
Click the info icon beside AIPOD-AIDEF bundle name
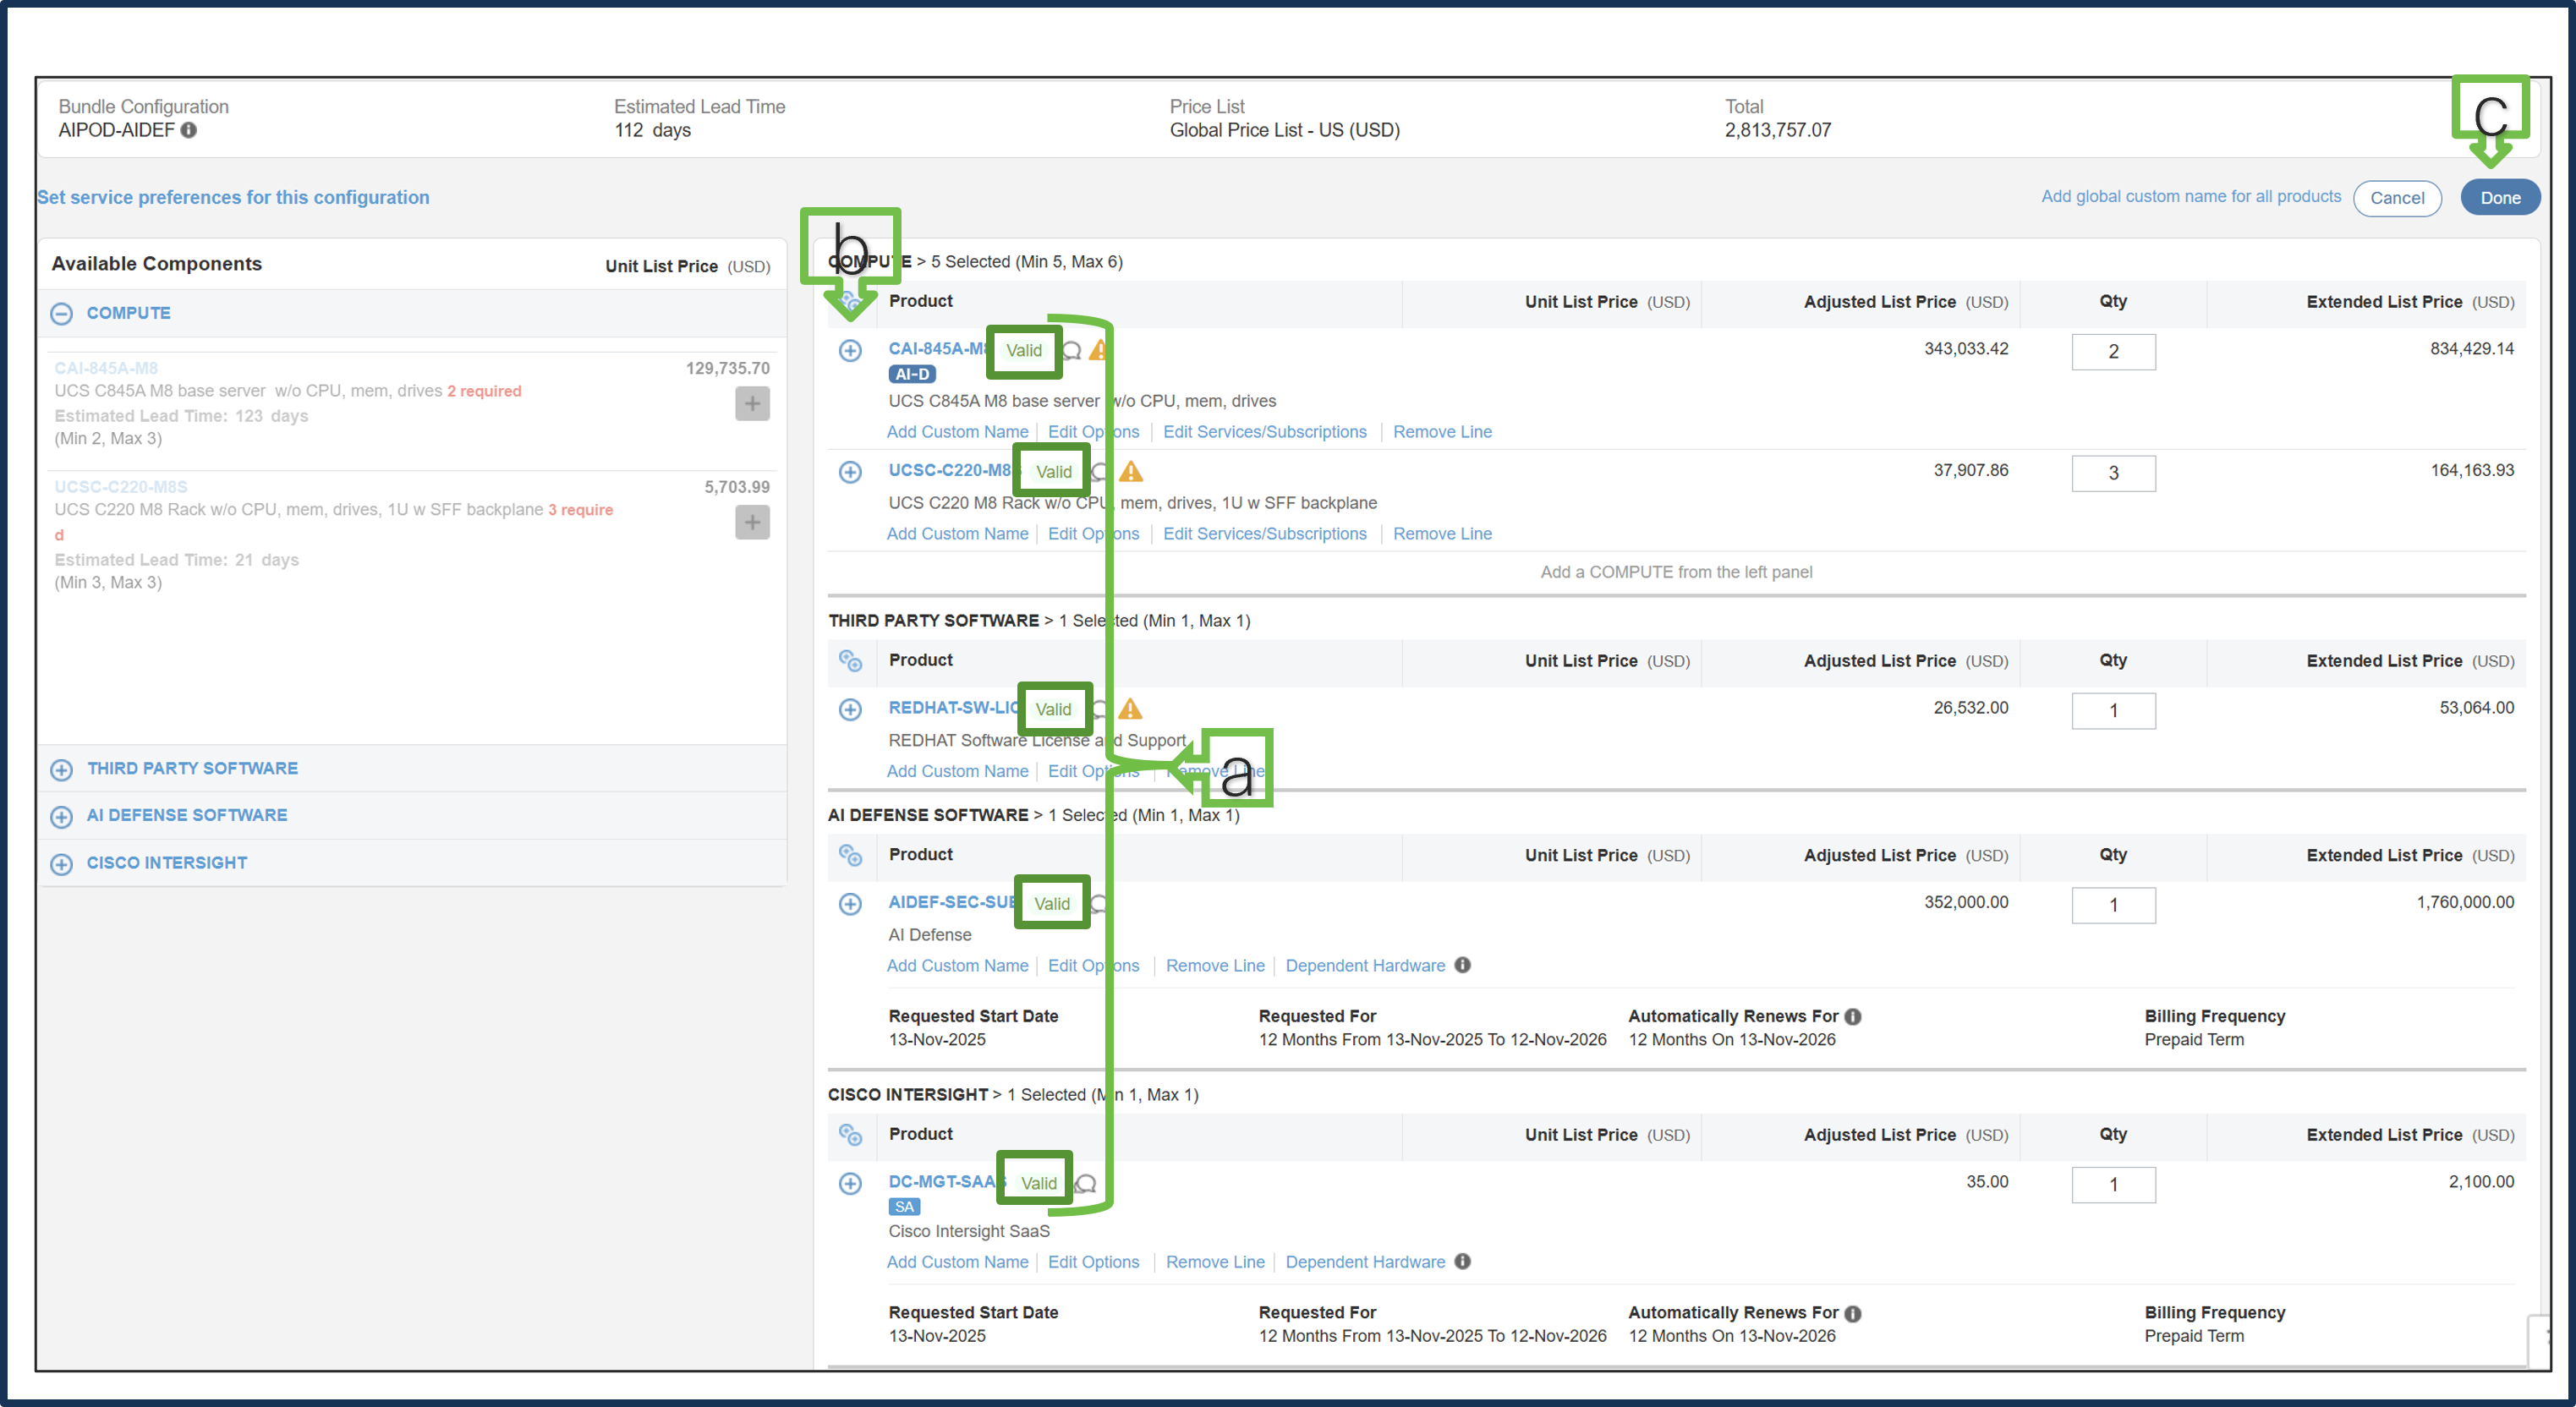(x=190, y=130)
